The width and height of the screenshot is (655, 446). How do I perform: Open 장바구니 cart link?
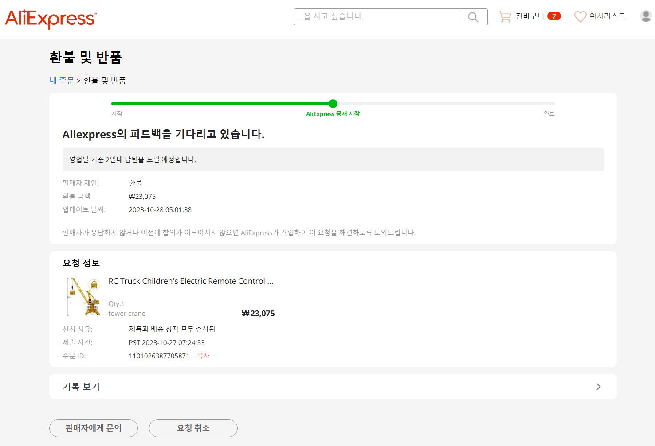coord(529,16)
